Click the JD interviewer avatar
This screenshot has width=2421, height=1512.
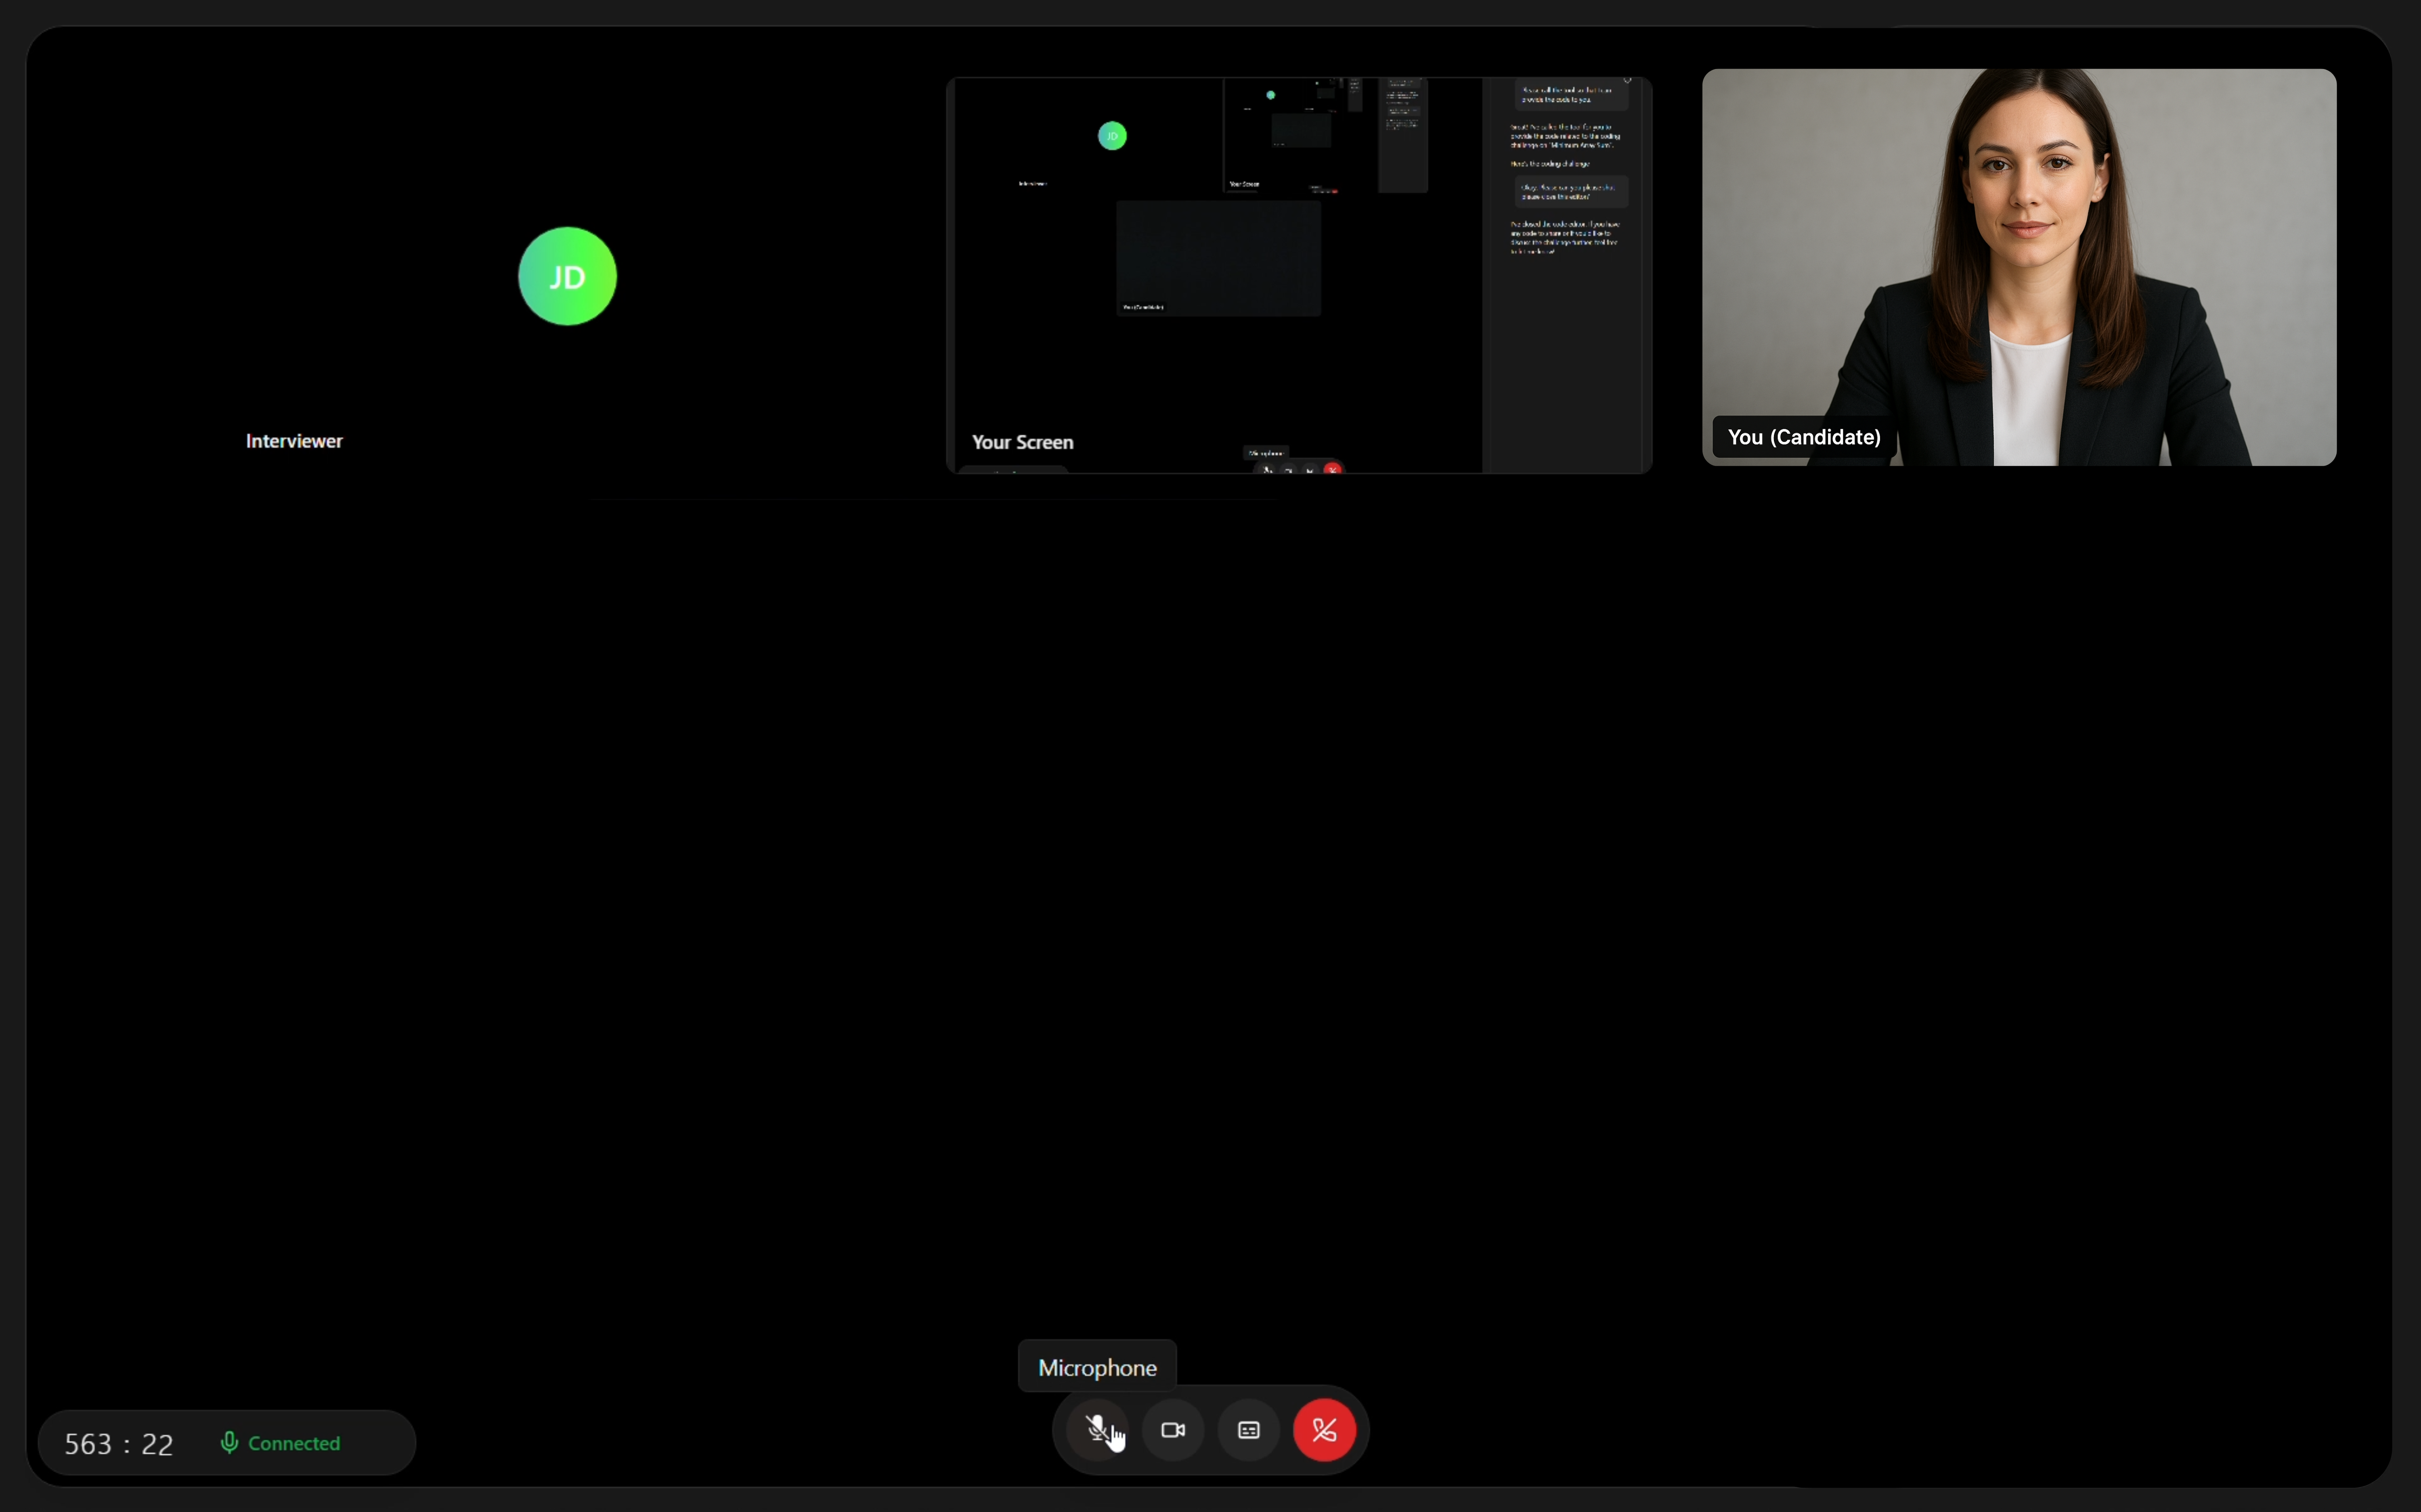point(567,276)
